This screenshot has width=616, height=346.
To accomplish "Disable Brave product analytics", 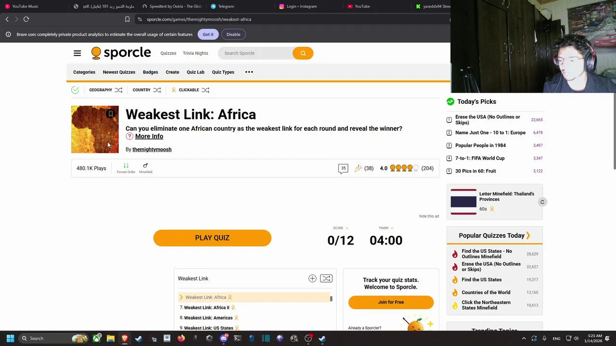I will pos(233,34).
